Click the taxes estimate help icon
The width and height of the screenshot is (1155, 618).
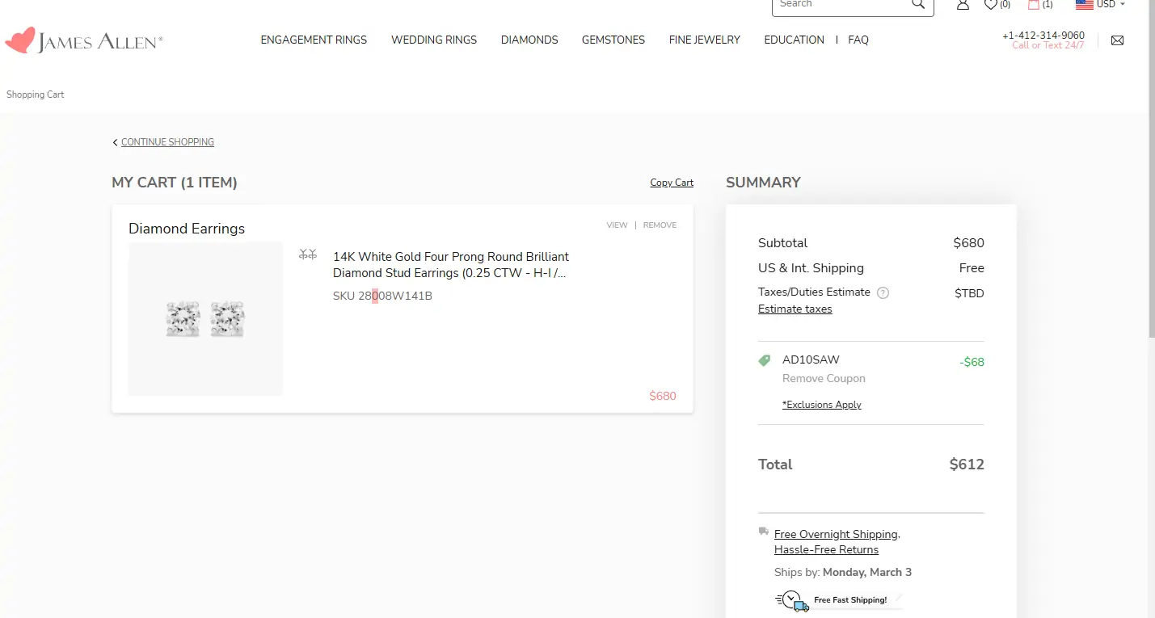click(x=883, y=293)
